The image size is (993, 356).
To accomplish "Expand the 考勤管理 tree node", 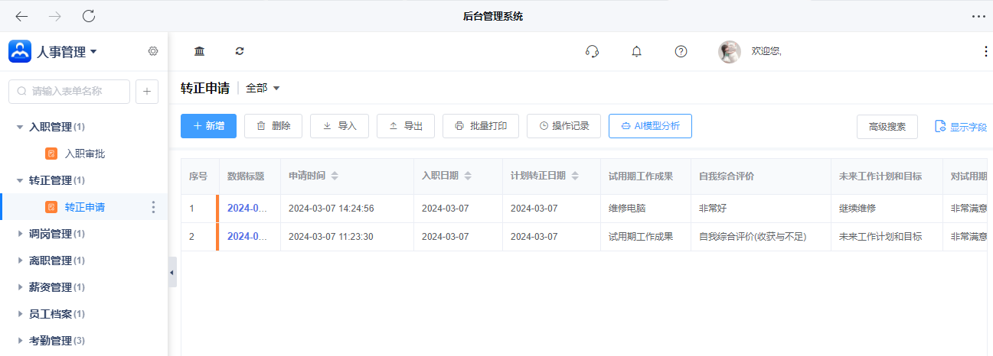I will point(21,341).
